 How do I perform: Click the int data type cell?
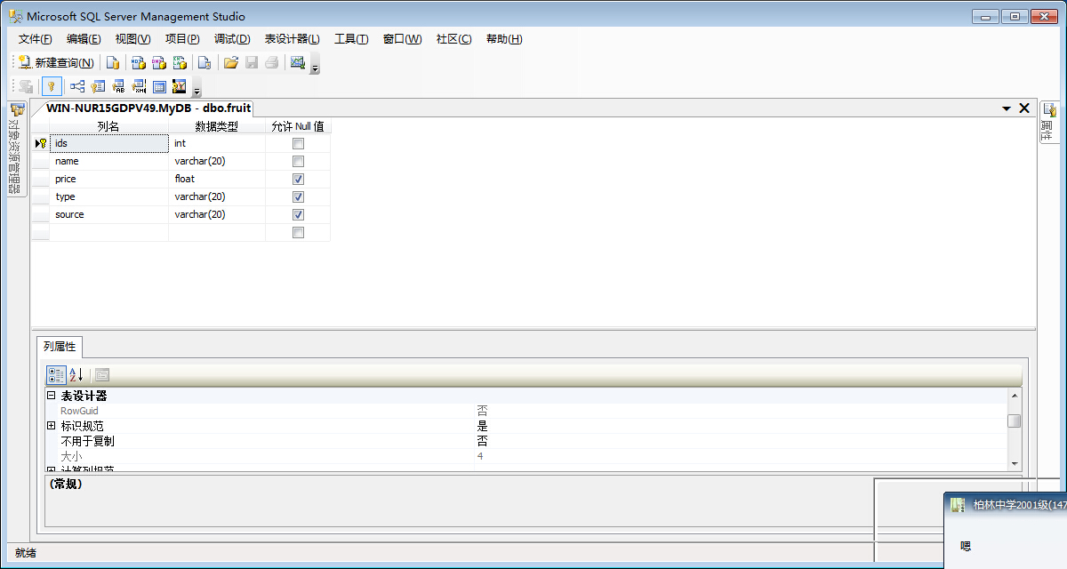[217, 143]
